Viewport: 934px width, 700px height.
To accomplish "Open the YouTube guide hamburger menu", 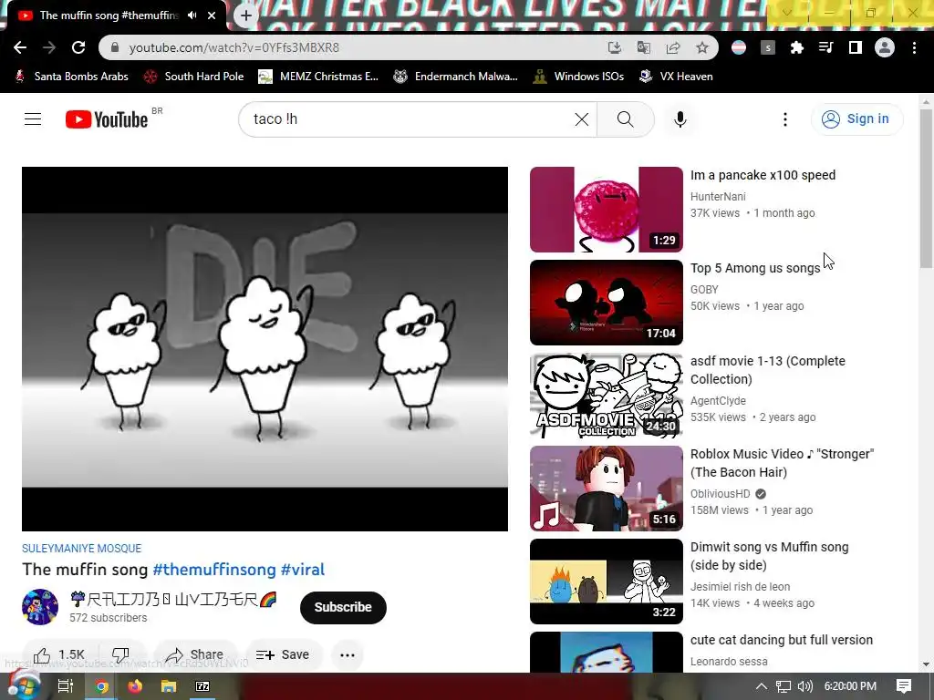I will pos(33,119).
